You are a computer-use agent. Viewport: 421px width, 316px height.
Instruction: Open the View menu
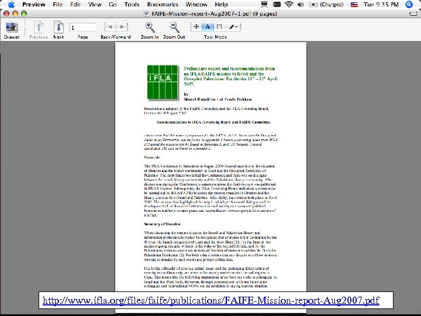[95, 5]
